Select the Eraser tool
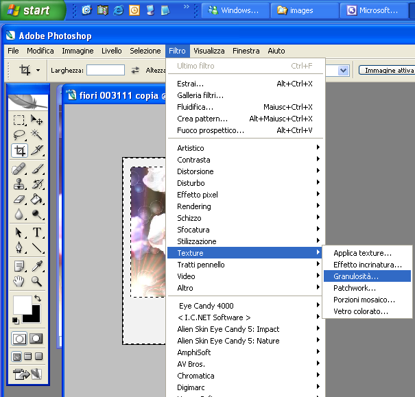This screenshot has width=415, height=397. point(19,199)
